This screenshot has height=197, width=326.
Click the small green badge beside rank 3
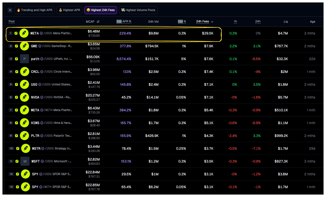pos(17,59)
